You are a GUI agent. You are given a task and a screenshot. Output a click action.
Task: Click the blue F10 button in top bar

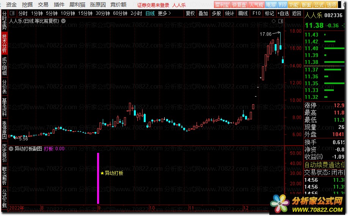(282, 5)
